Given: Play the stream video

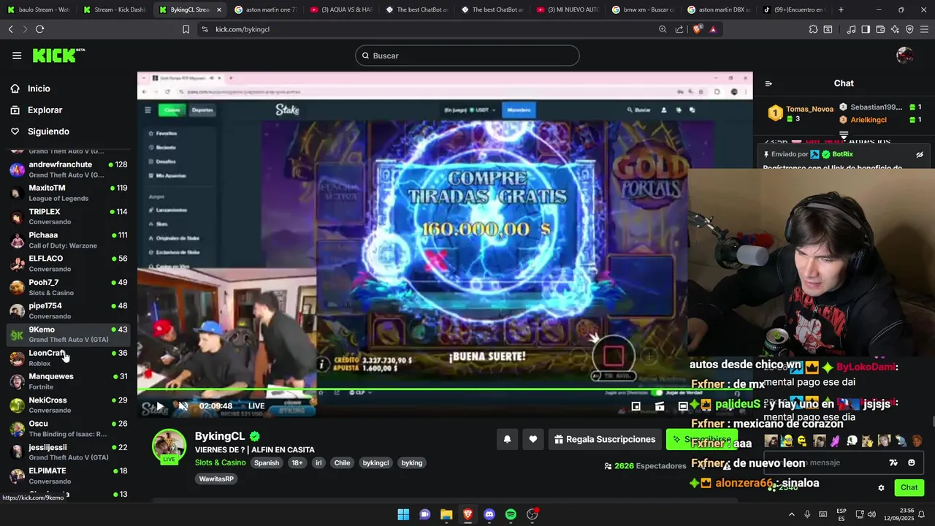Looking at the screenshot, I should click(x=160, y=406).
